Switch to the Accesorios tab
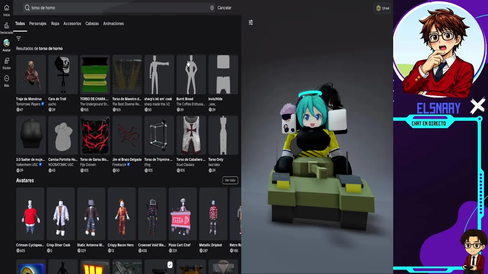 tap(72, 24)
